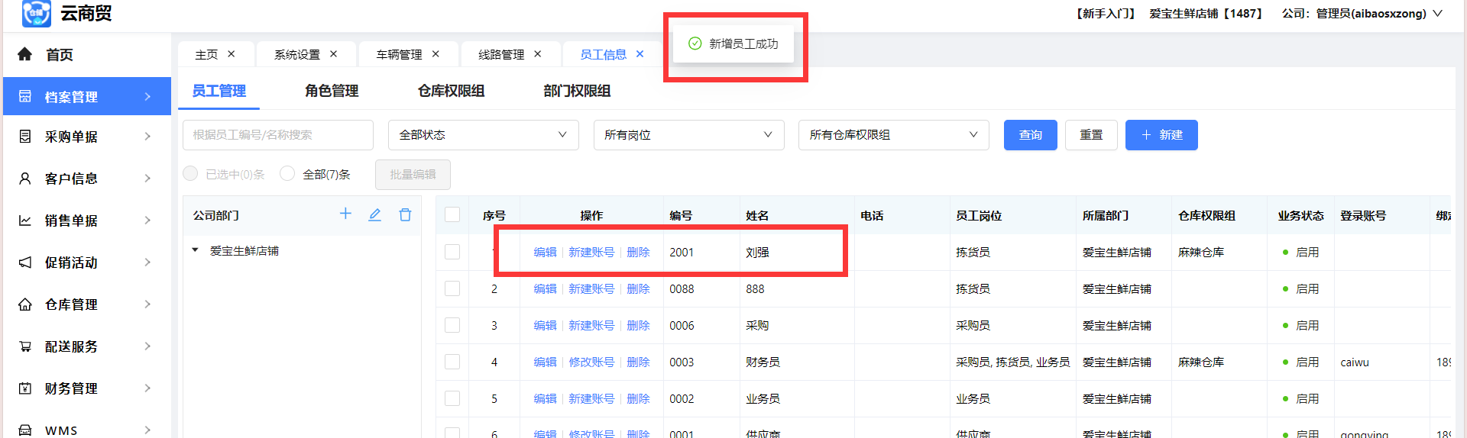Click 修改账号 link for 财务员
The width and height of the screenshot is (1467, 438).
tap(591, 362)
